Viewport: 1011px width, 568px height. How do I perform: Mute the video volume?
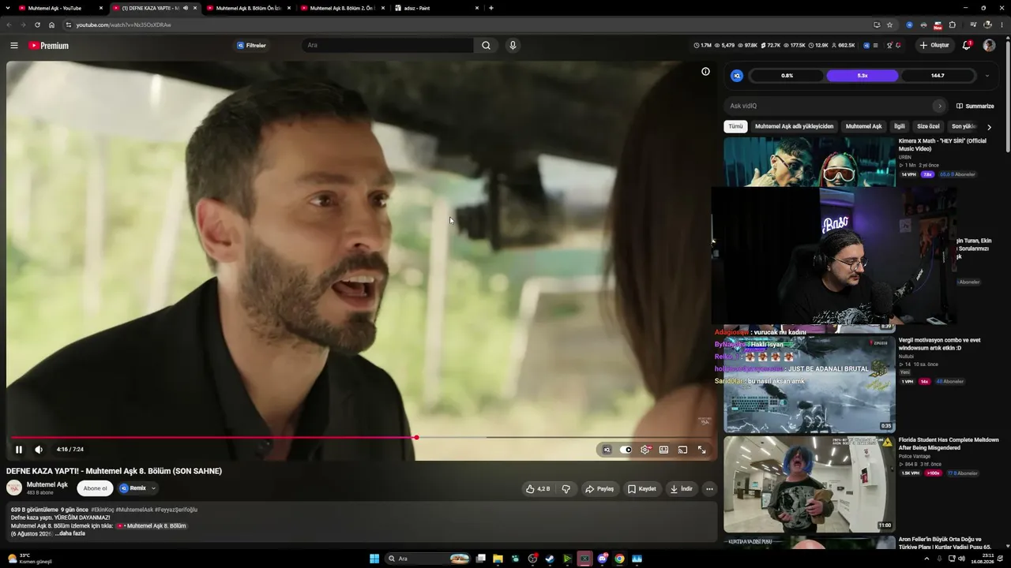39,450
